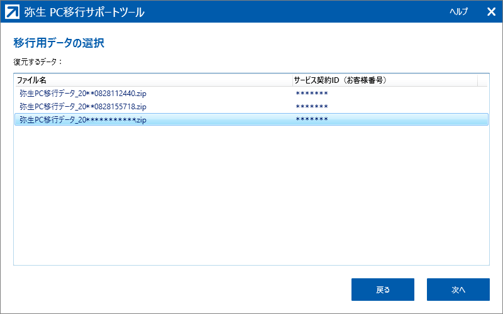Select file ending in 0828112440.zip
This screenshot has width=503, height=314.
pos(82,94)
